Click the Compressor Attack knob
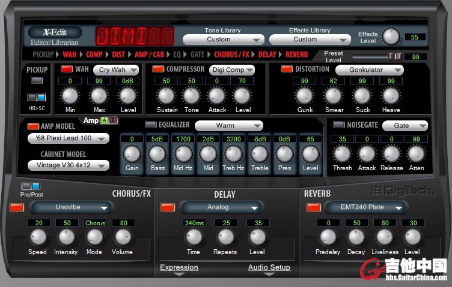Viewport: 452px width, 287px height. coord(217,96)
